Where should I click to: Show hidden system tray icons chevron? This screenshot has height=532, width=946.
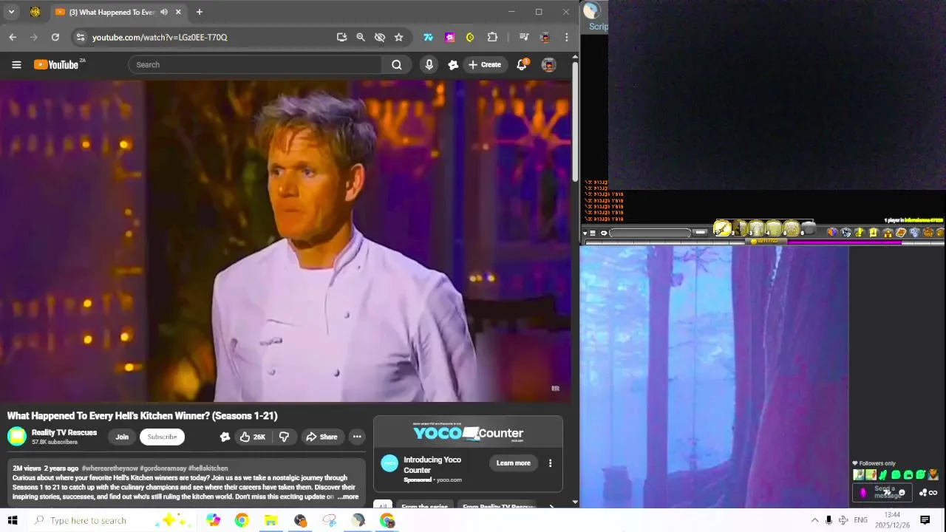pyautogui.click(x=814, y=520)
